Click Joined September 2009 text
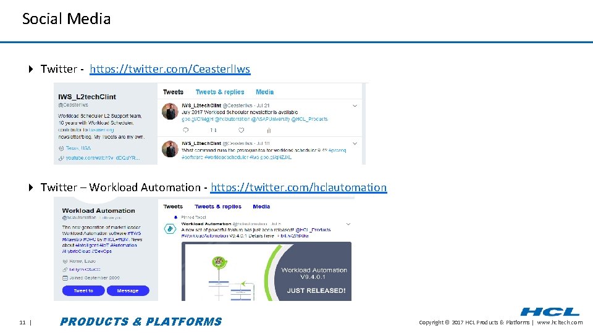This screenshot has height=333, width=593. tap(95, 277)
